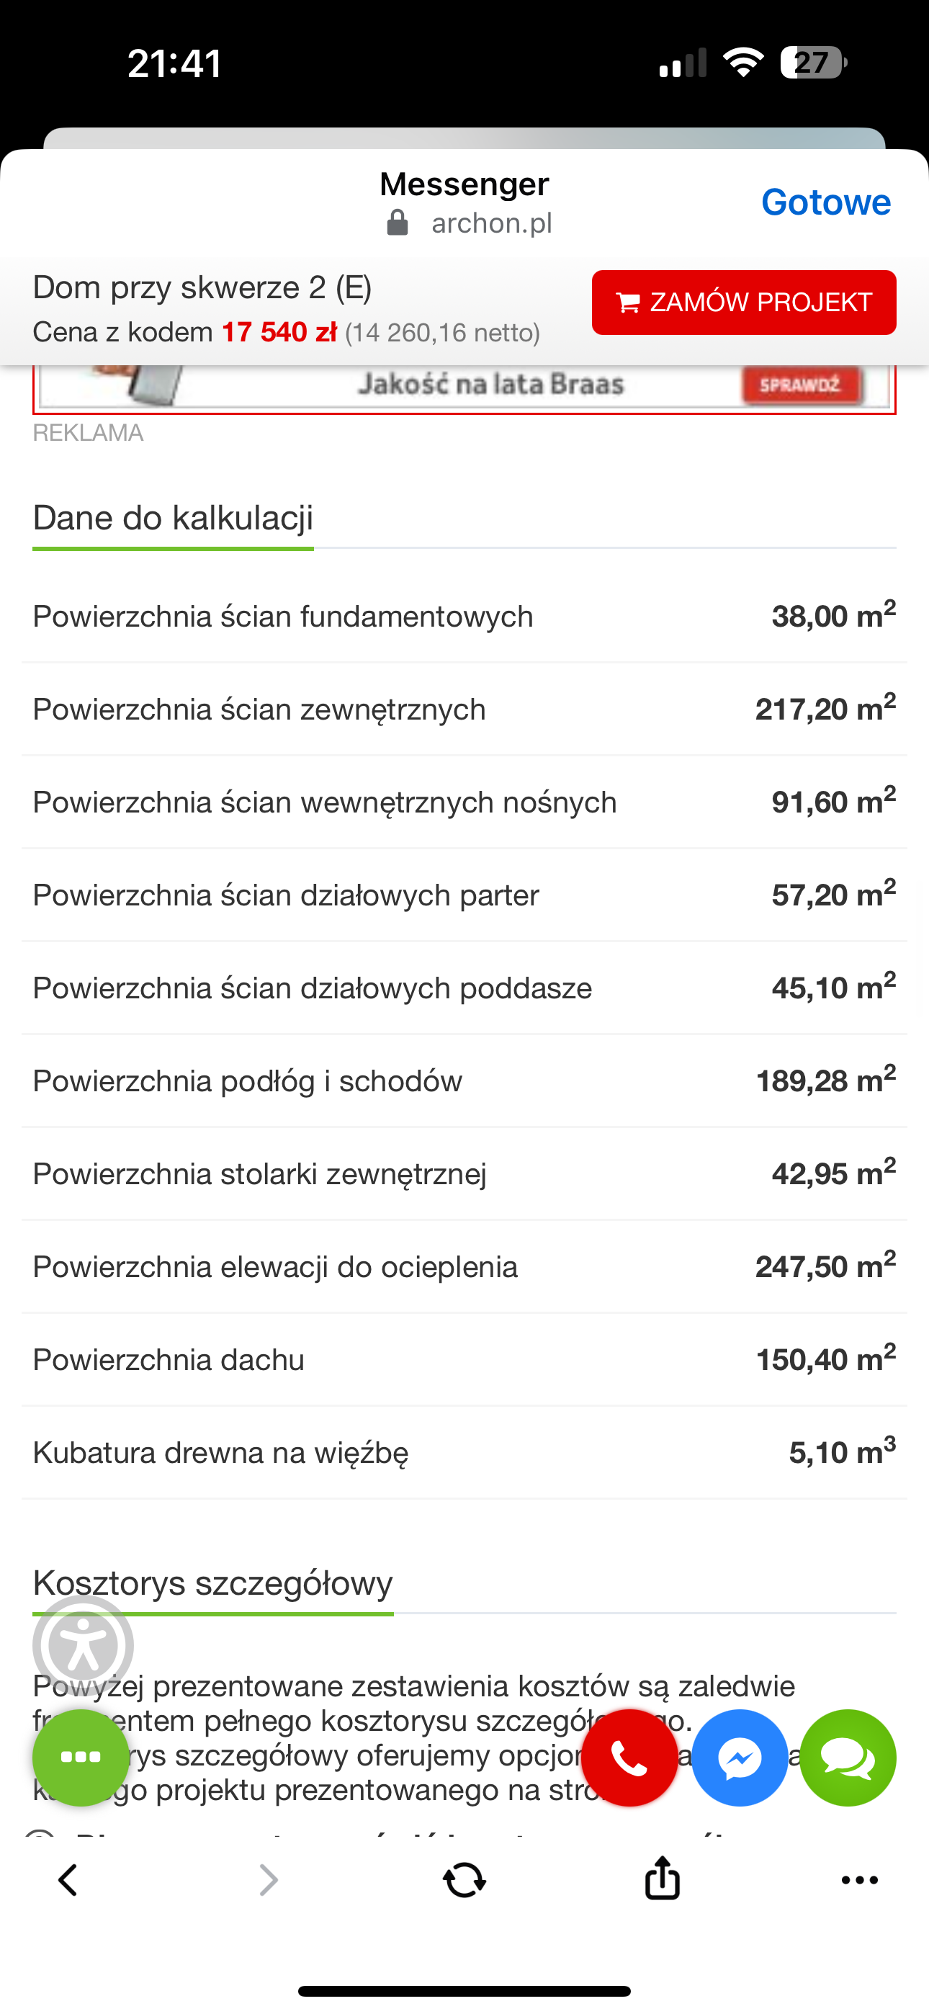This screenshot has width=929, height=2014.
Task: Tap the forward navigation arrow
Action: click(268, 1879)
